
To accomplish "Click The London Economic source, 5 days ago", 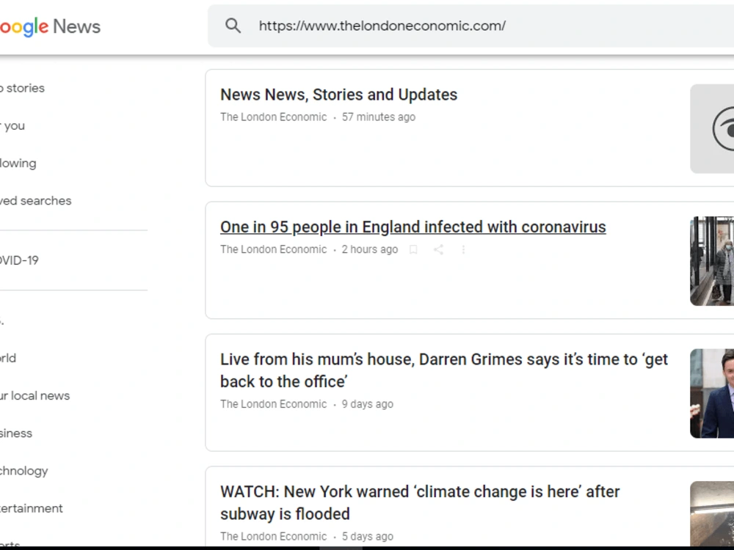I will (273, 537).
